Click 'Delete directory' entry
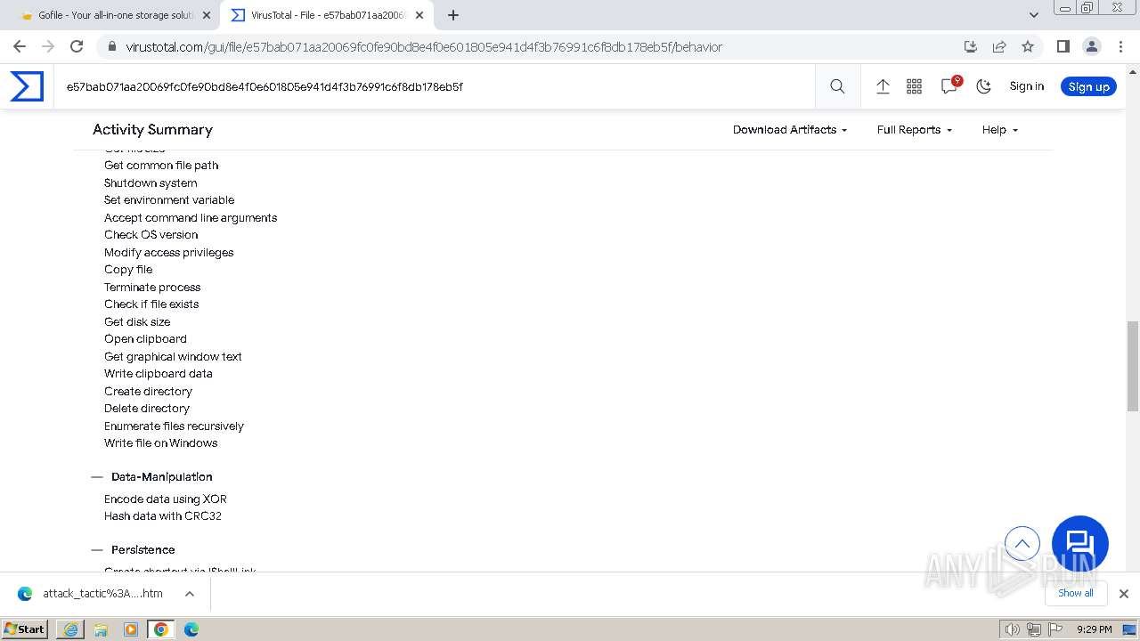The width and height of the screenshot is (1140, 641). click(x=147, y=409)
